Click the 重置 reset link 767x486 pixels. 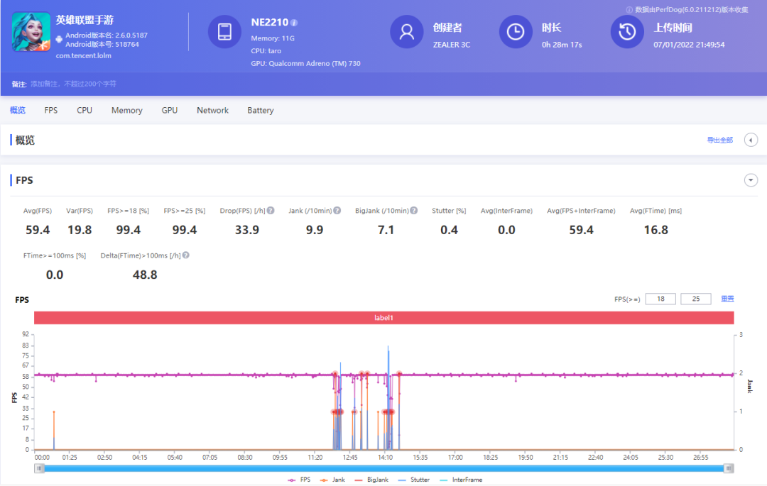727,299
